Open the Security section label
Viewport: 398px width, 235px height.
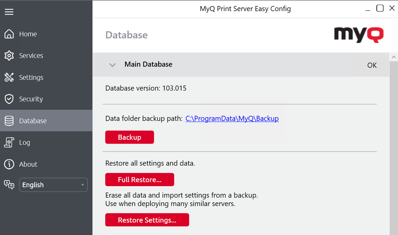point(31,99)
